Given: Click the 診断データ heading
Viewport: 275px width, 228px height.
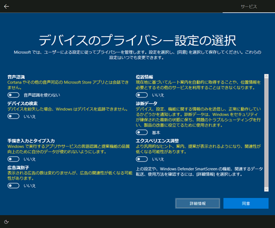Looking at the screenshot, I should point(147,104).
